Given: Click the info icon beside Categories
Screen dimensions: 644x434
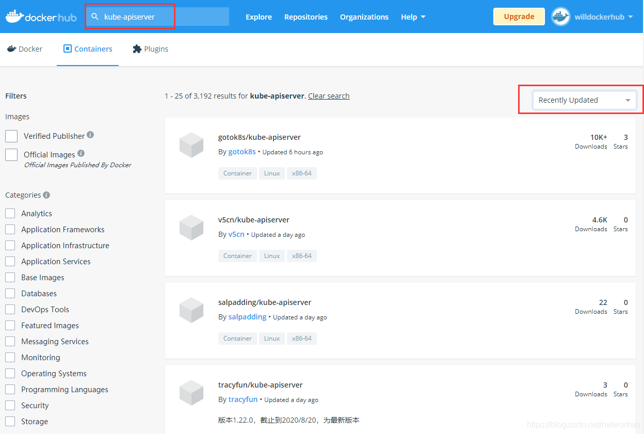Looking at the screenshot, I should point(46,195).
